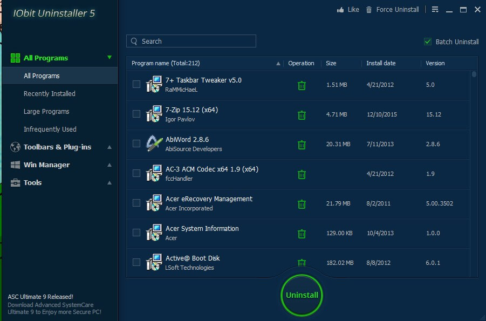Screen dimensions: 486x321
Task: Click the search magnifier icon
Action: pyautogui.click(x=134, y=41)
